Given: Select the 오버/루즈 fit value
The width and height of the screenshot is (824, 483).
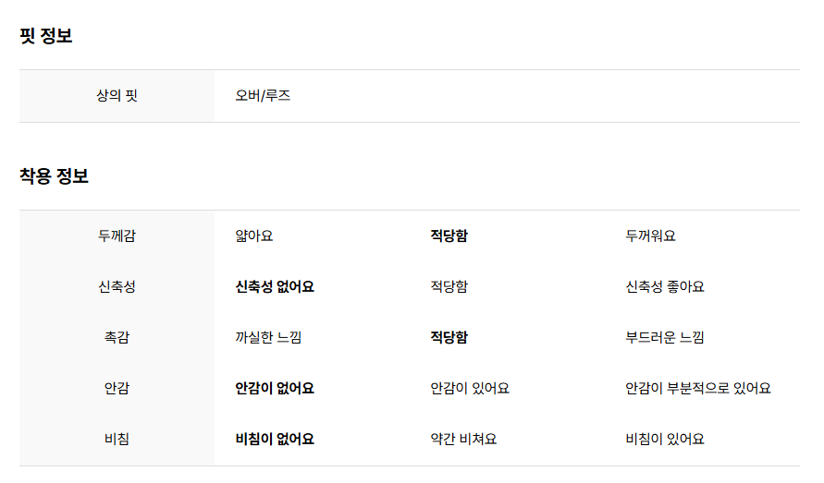Looking at the screenshot, I should [x=263, y=95].
